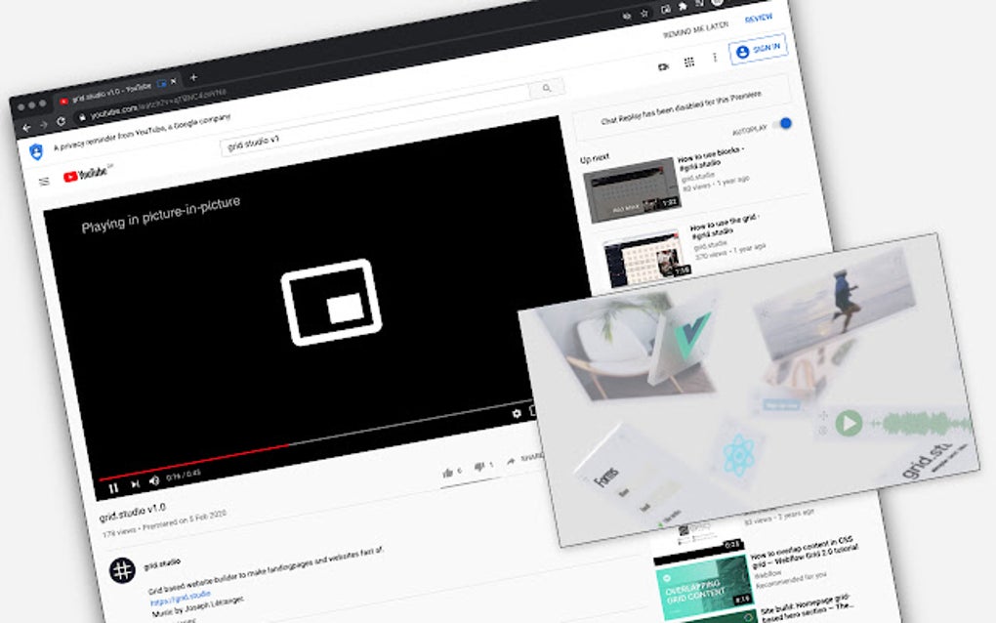Mute the video with the speaker icon

153,481
